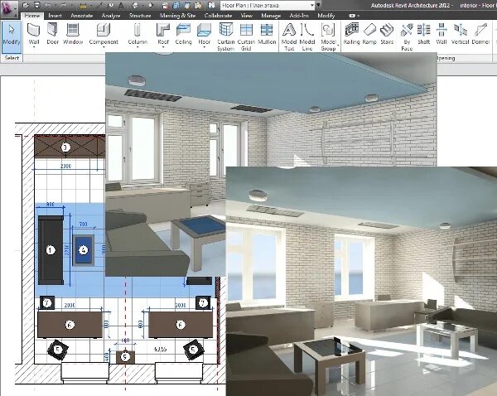
Task: Click the 2300 dimension under tag 3
Action: 65,167
